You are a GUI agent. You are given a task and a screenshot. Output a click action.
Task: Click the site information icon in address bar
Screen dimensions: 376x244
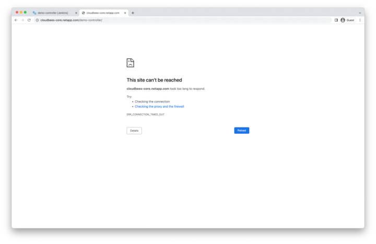click(x=37, y=20)
